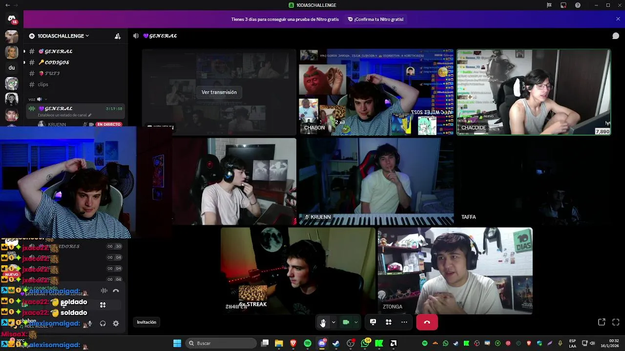Open Discord help icon in title bar
This screenshot has width=625, height=351.
pyautogui.click(x=578, y=5)
